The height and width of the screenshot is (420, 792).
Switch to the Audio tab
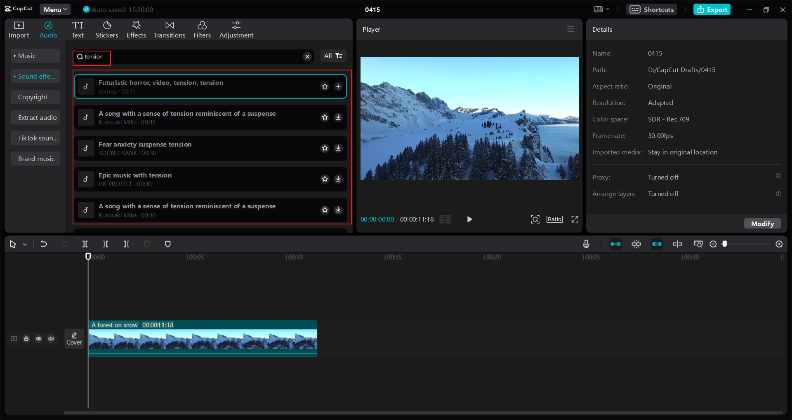tap(48, 30)
